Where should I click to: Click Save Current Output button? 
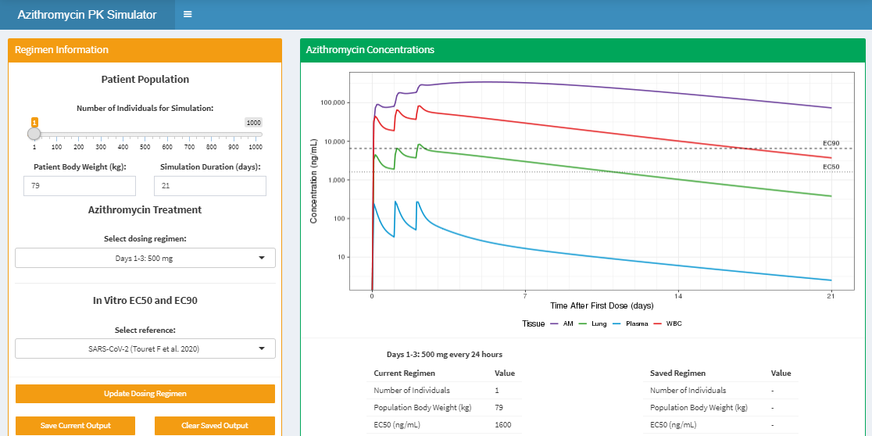click(76, 425)
